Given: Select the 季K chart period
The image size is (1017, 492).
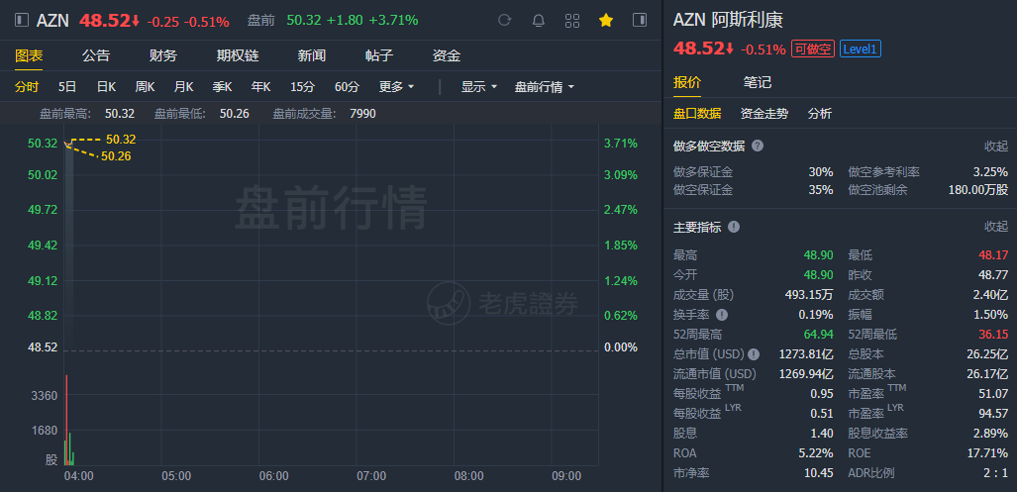Looking at the screenshot, I should click(x=222, y=87).
